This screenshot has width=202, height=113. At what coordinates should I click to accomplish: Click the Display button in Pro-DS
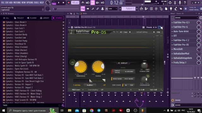coord(123,63)
